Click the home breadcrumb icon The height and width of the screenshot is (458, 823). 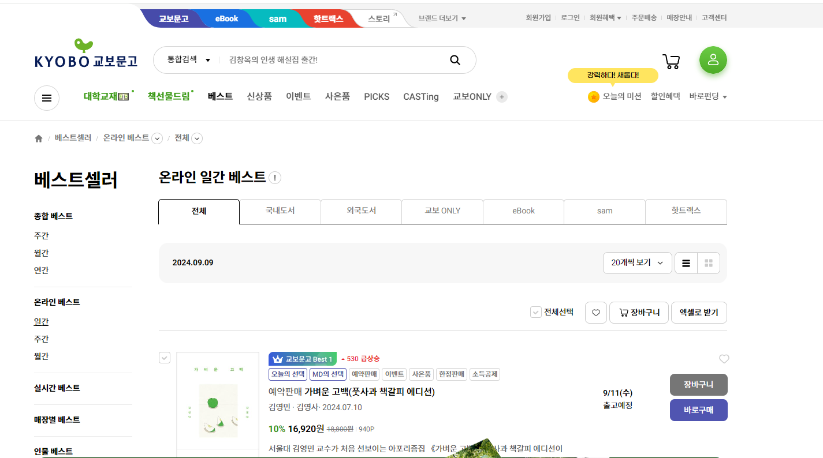(39, 138)
